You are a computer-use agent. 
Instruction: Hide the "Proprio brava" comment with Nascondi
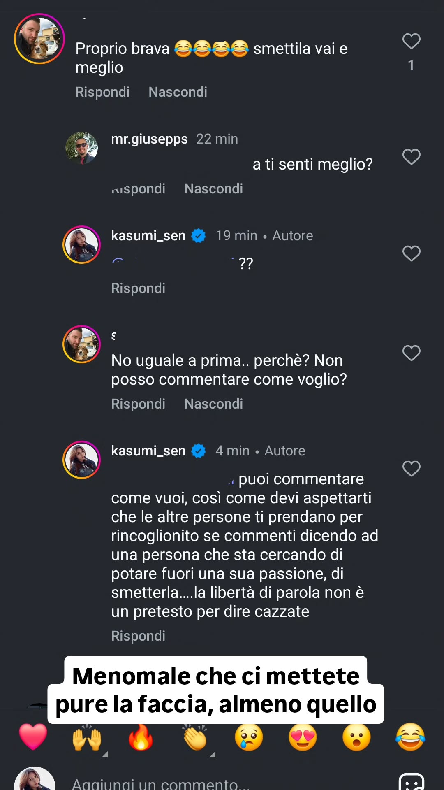click(178, 92)
